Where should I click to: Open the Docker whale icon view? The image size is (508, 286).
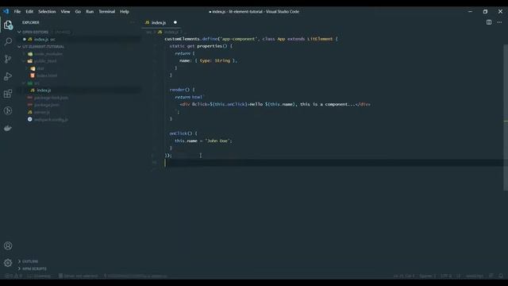pyautogui.click(x=8, y=128)
